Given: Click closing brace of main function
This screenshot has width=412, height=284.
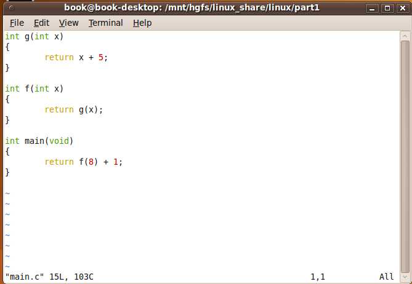Looking at the screenshot, I should tap(7, 173).
